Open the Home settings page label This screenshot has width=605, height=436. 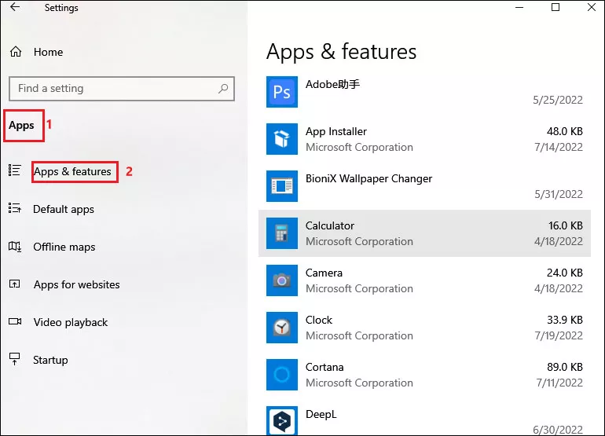coord(48,52)
